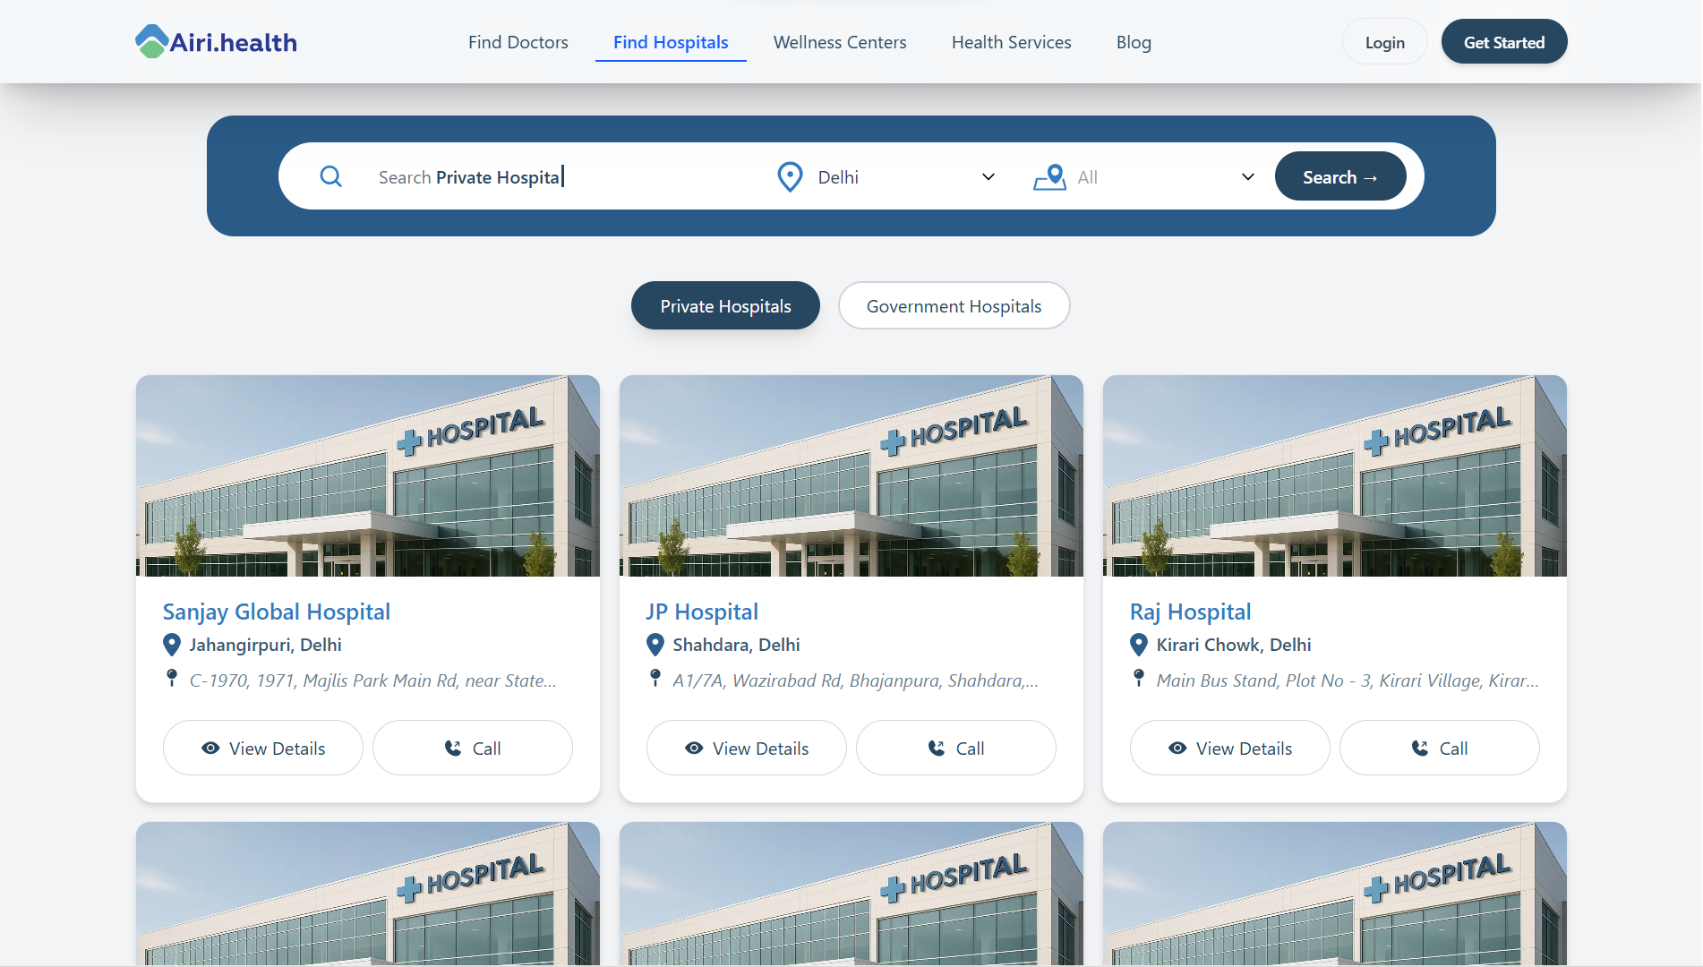Go to Find Doctors menu
This screenshot has height=967, width=1703.
(x=518, y=42)
